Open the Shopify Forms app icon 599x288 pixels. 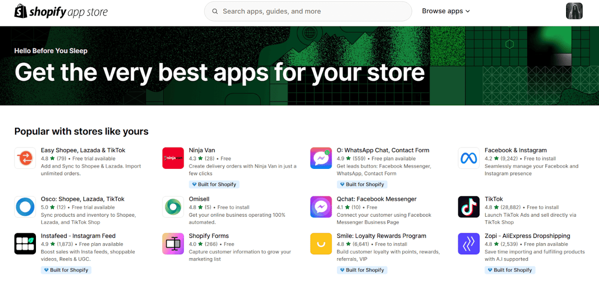[173, 244]
